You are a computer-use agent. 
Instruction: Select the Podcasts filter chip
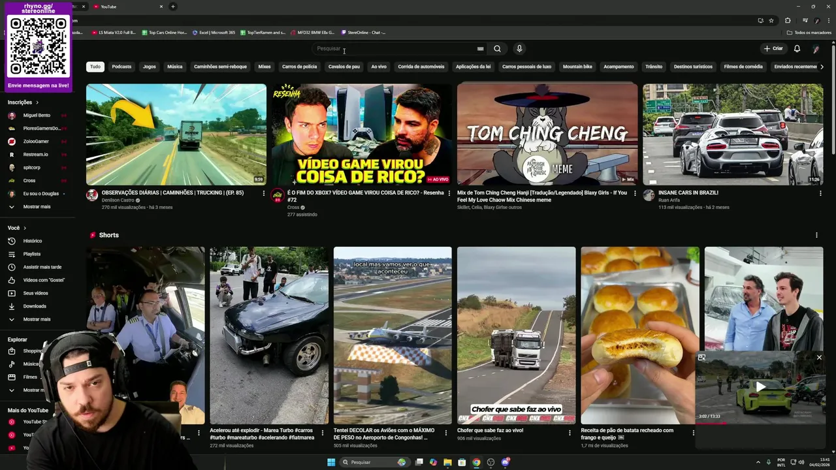(x=121, y=67)
